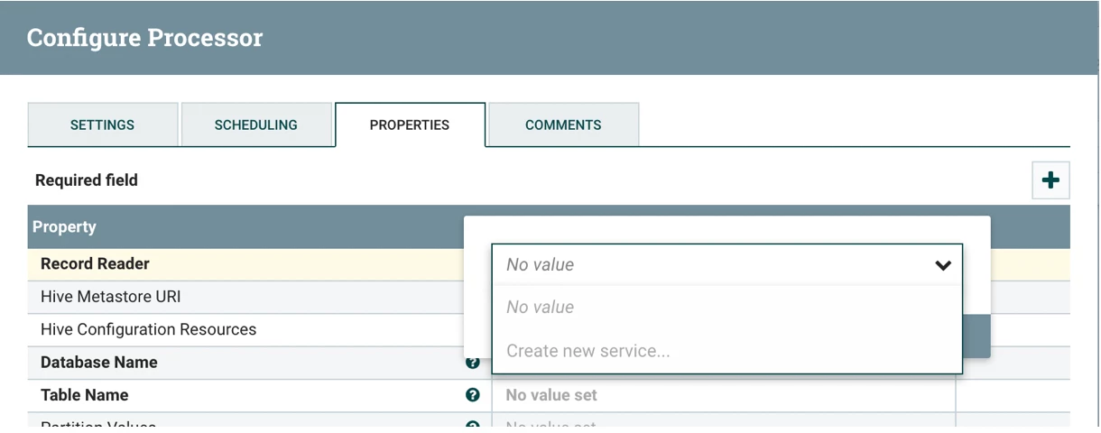
Task: Choose the 'No value' list option
Action: point(727,308)
